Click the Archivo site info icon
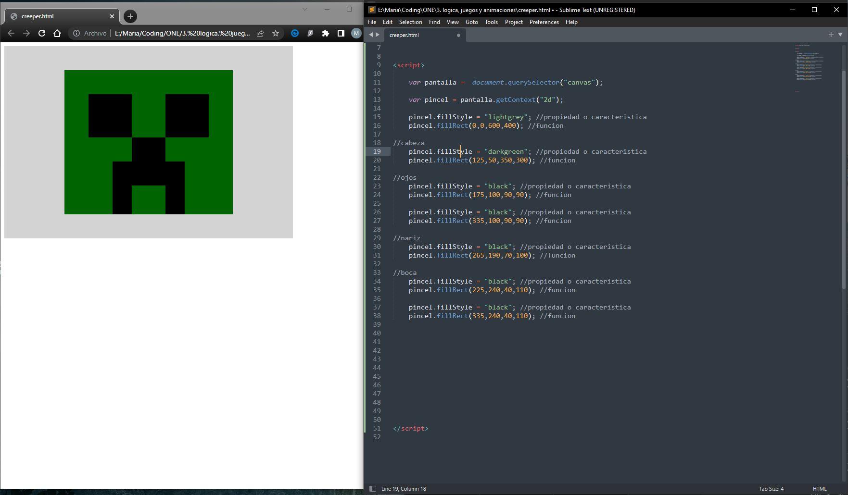Image resolution: width=848 pixels, height=495 pixels. [x=76, y=33]
